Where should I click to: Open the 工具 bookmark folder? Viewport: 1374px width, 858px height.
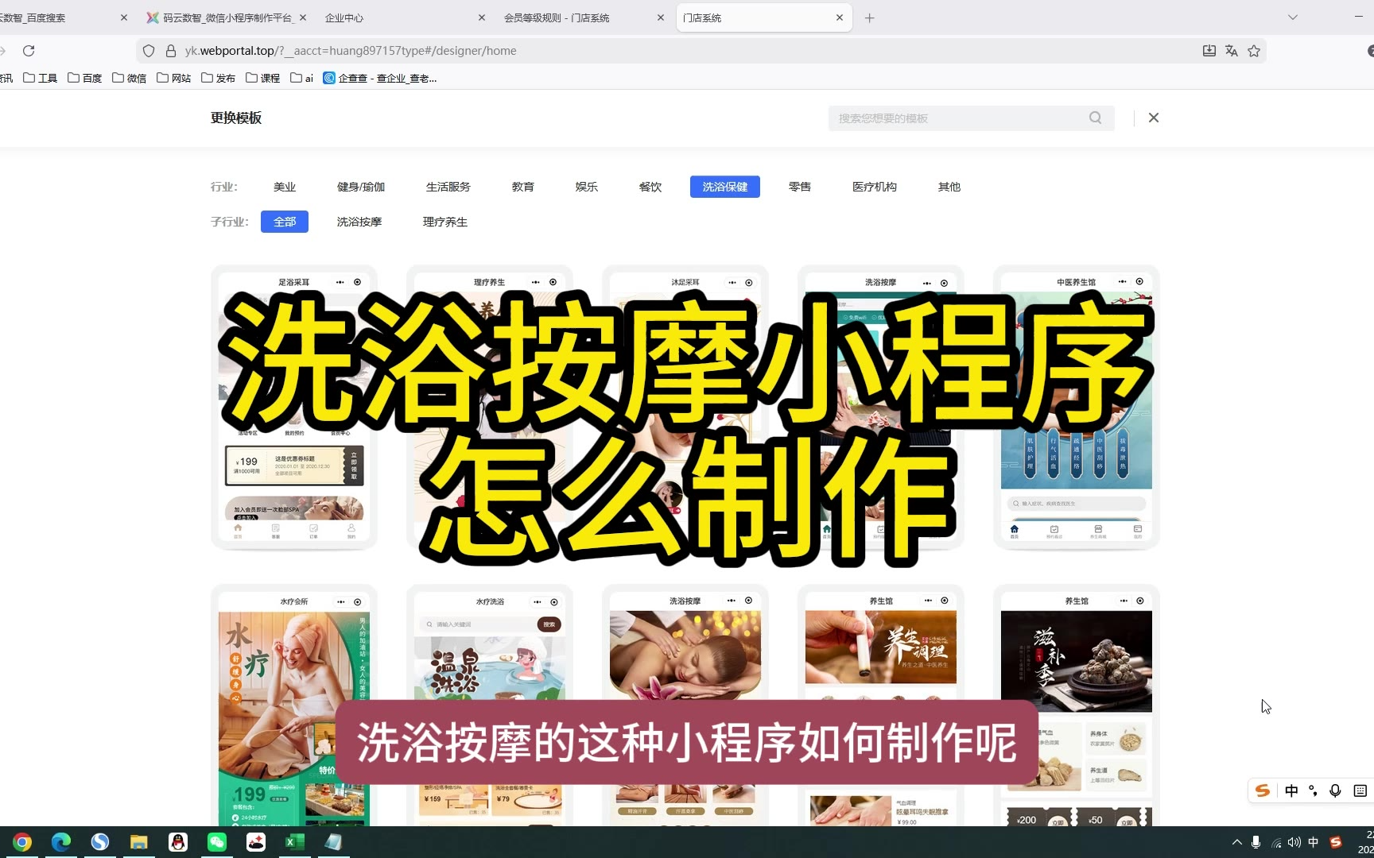click(41, 78)
